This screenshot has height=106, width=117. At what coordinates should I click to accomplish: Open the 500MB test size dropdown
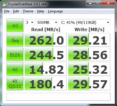coord(47,22)
